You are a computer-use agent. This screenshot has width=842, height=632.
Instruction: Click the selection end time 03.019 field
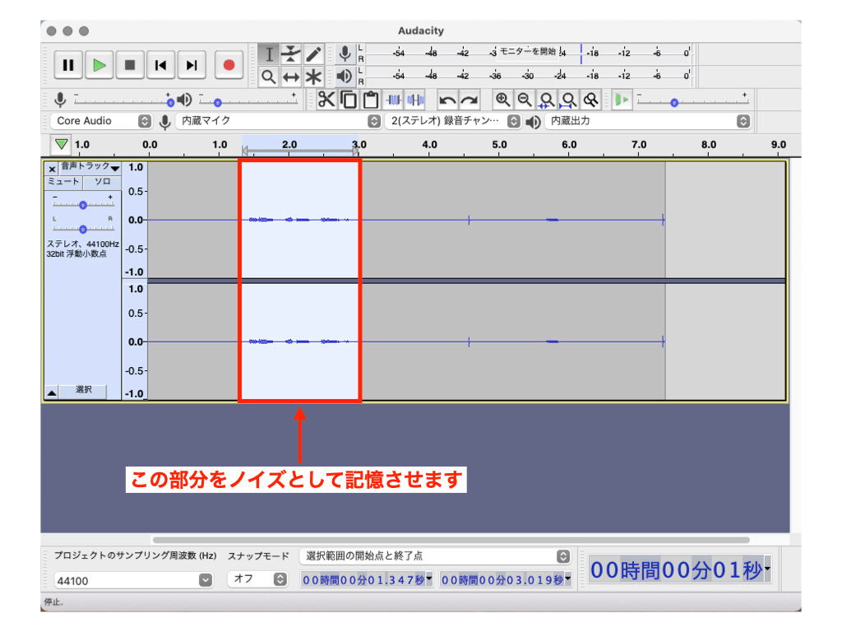pyautogui.click(x=506, y=580)
